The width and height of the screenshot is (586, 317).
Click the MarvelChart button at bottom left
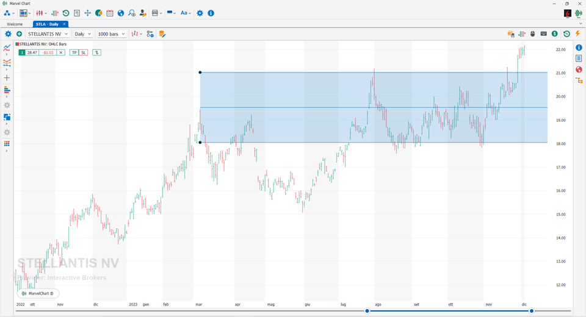(x=38, y=293)
